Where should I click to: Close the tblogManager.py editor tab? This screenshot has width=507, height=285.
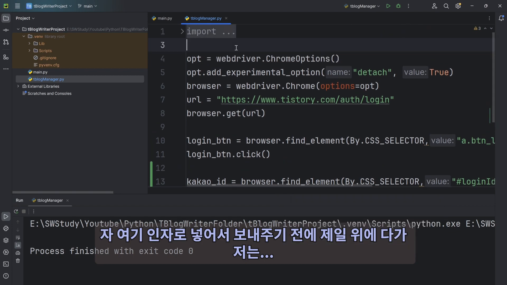point(226,18)
